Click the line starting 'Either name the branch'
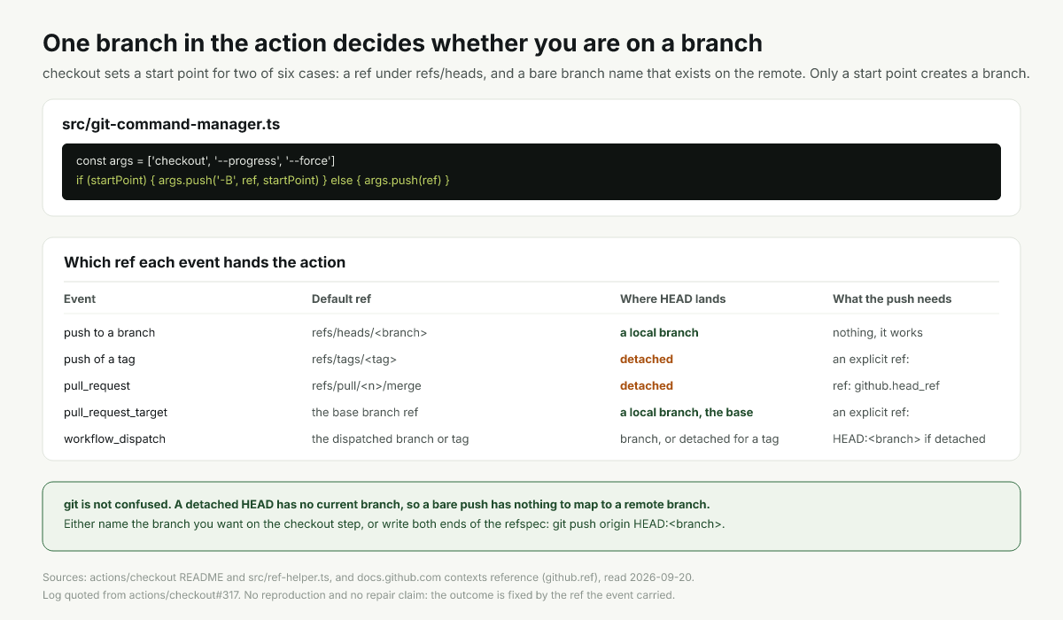This screenshot has width=1063, height=620. (x=394, y=523)
